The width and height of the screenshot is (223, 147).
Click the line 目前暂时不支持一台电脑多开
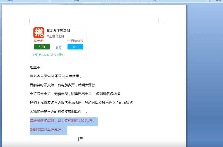[62, 85]
